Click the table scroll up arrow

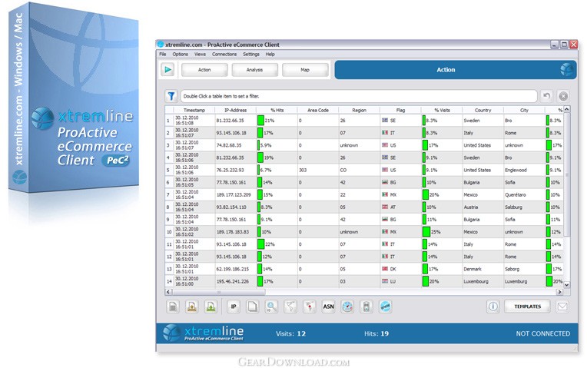567,109
